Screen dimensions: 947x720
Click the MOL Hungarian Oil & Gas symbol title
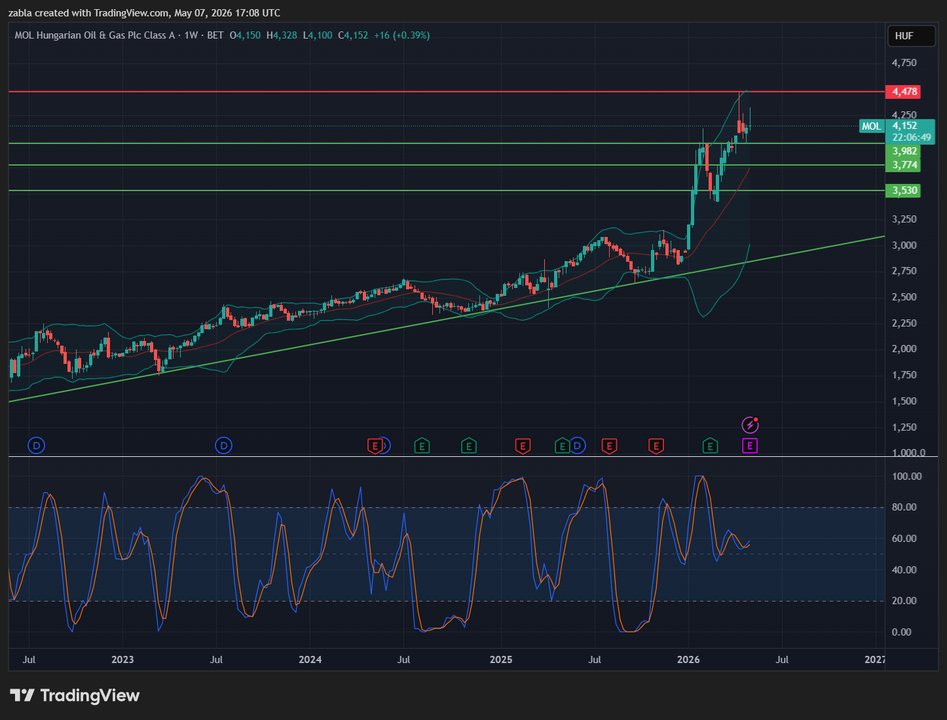tap(95, 35)
